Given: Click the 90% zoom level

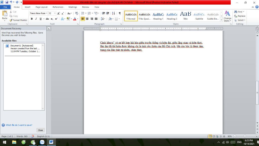Looking at the screenshot, I should (x=230, y=136).
